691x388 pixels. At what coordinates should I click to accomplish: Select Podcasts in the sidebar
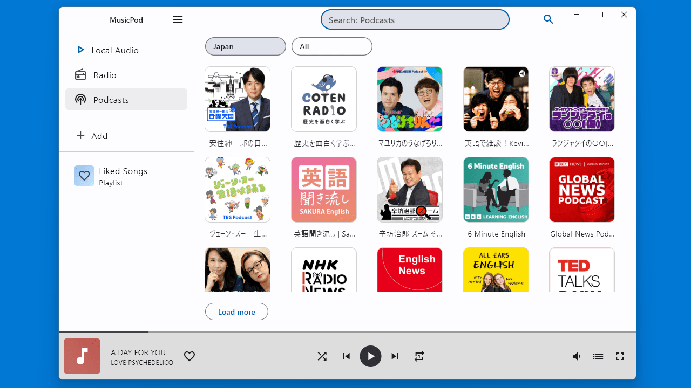(x=126, y=100)
